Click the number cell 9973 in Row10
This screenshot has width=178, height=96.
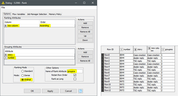(126, 85)
